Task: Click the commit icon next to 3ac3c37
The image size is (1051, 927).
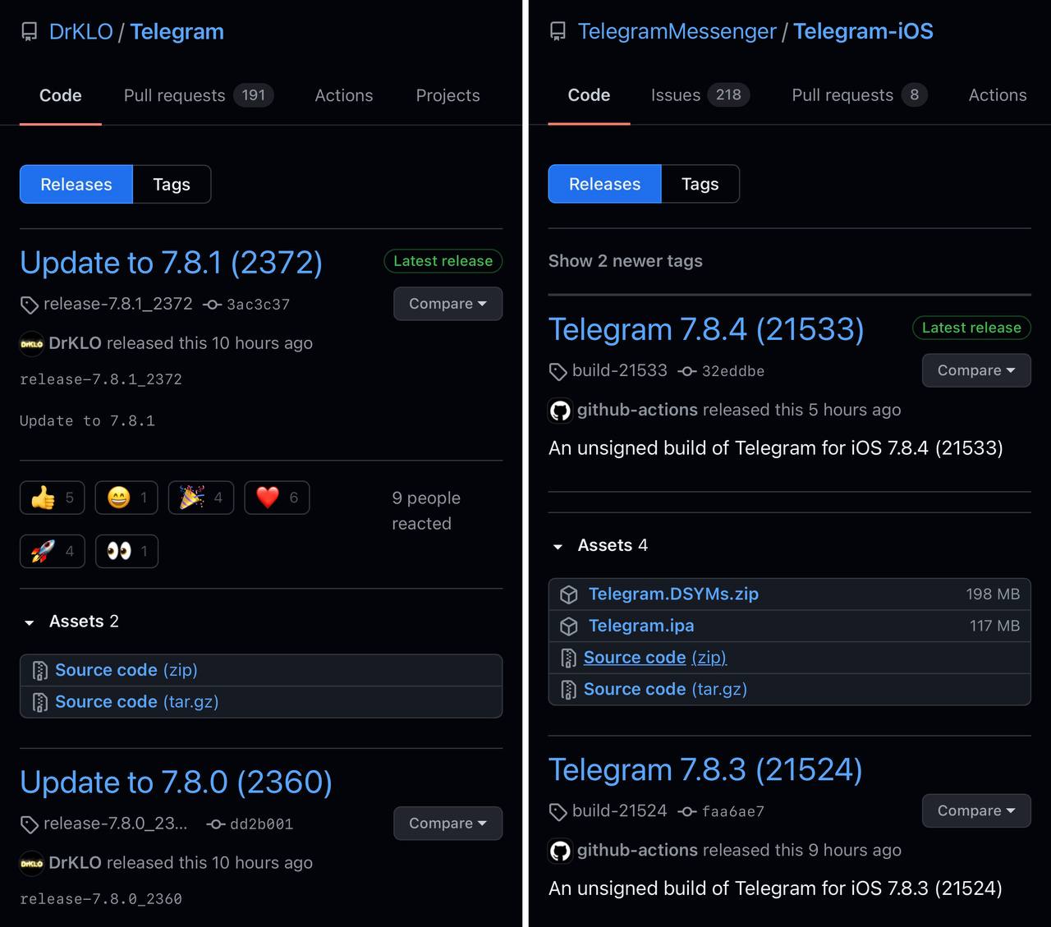Action: pyautogui.click(x=212, y=305)
